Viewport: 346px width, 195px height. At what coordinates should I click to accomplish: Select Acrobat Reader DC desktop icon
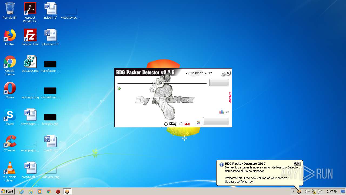[x=30, y=12]
